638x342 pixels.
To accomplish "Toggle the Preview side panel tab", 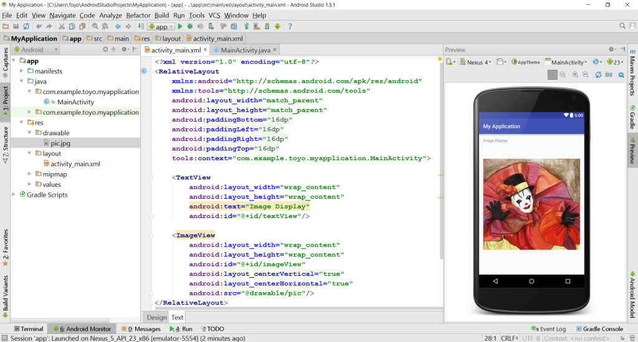I will point(632,151).
